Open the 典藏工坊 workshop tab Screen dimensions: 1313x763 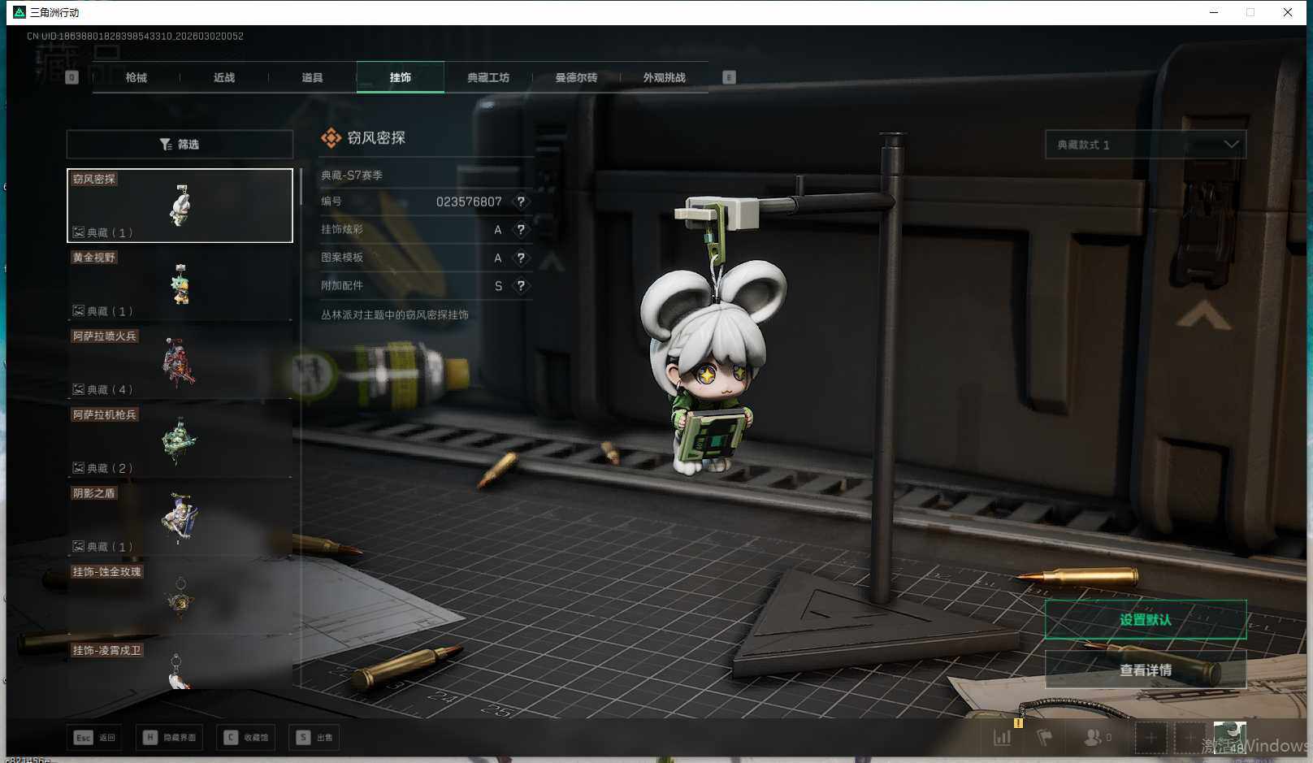point(488,77)
